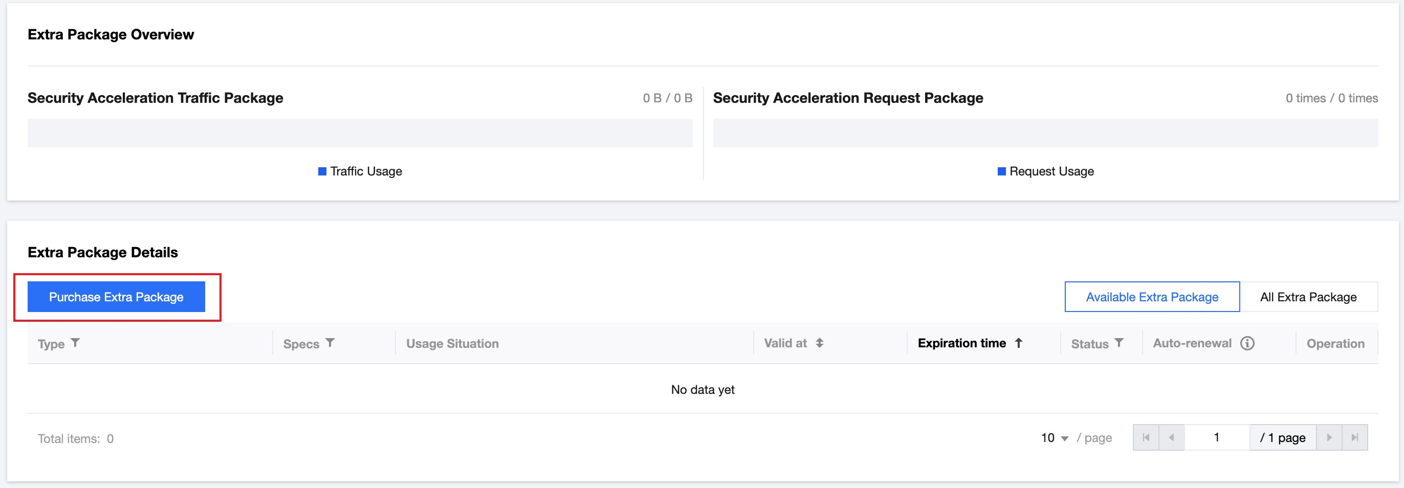Click the Request Usage legend swatch
Viewport: 1404px width, 488px height.
[x=1001, y=171]
